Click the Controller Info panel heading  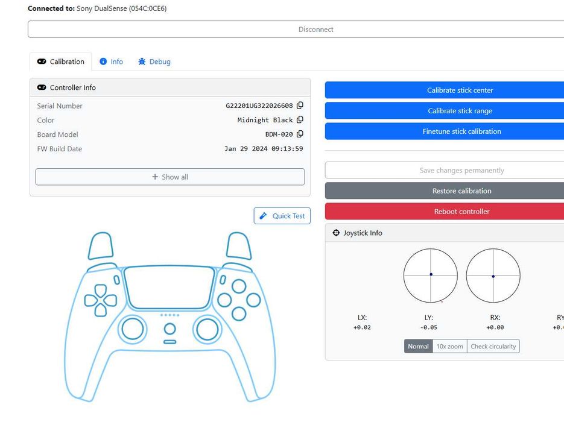tap(170, 87)
